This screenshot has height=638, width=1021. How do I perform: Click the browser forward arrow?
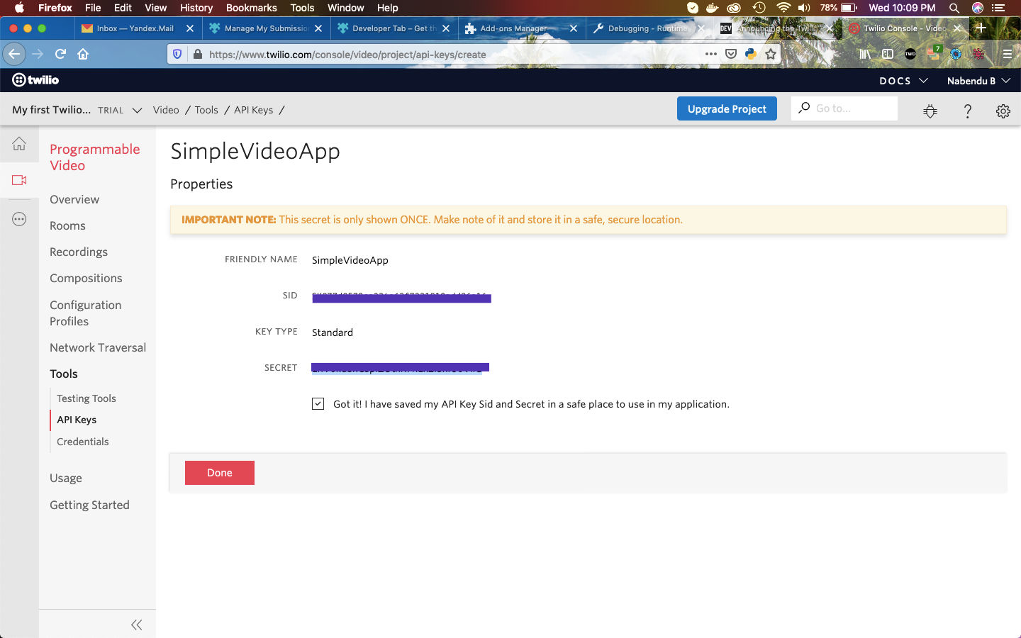[38, 54]
